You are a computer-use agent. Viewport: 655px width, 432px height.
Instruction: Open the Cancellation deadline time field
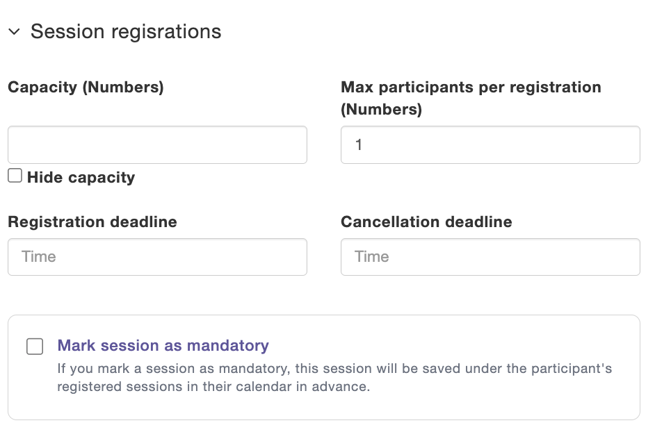(x=490, y=257)
